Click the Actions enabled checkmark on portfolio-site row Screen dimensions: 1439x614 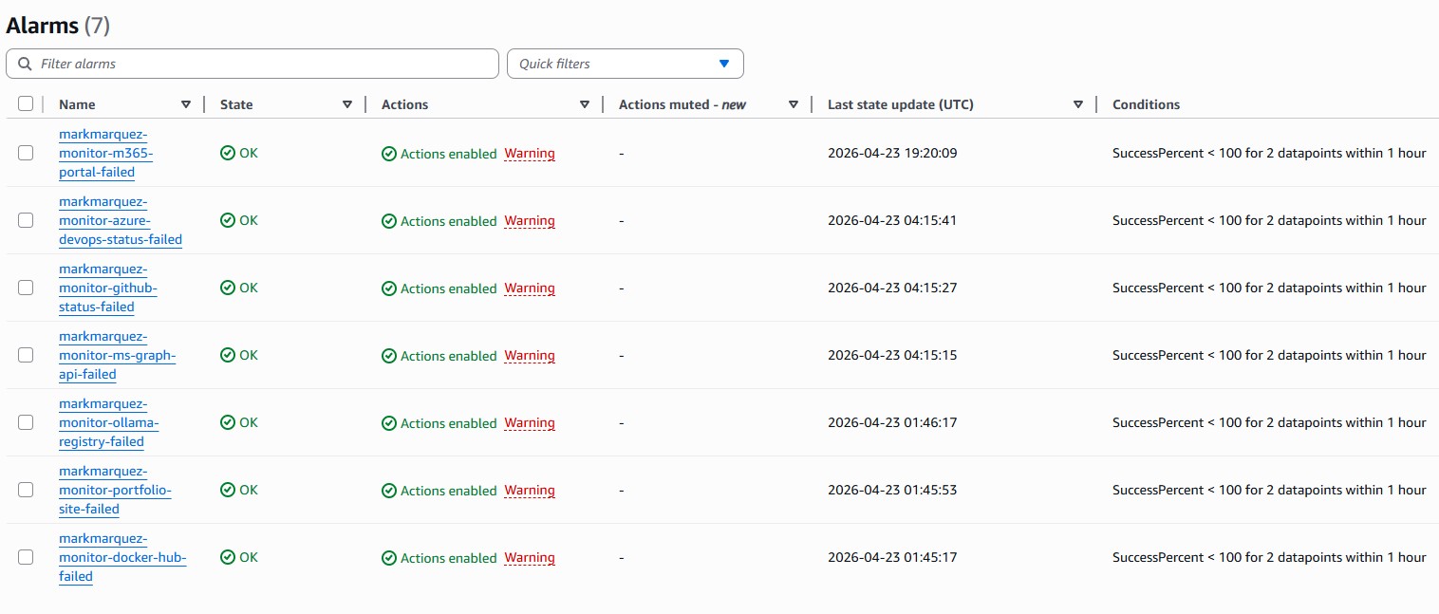pos(389,490)
